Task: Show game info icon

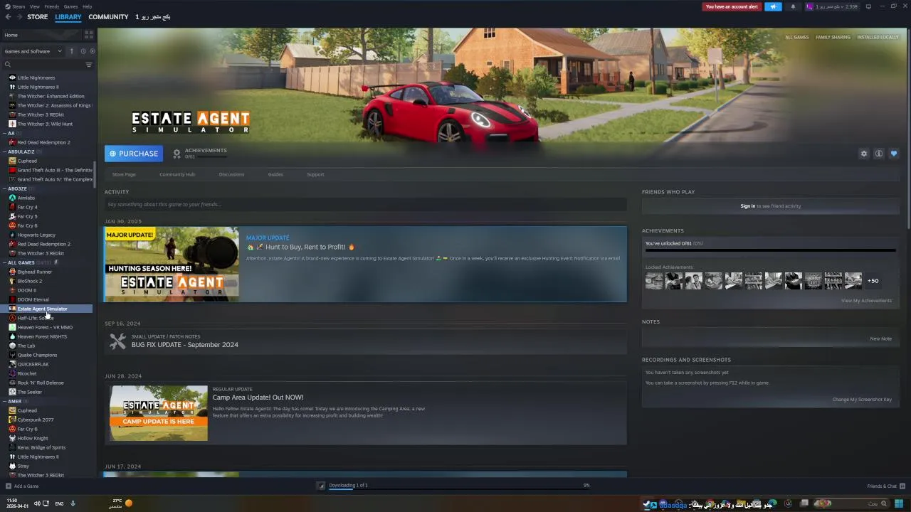Action: 879,154
